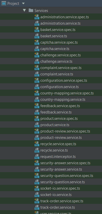Select security-question.service.spec.ts file name
This screenshot has width=102, height=214.
pos(67,176)
